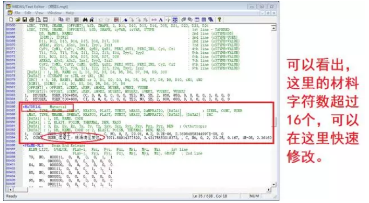Click the '2nd line (sSTYPE=DB)' comment
The height and width of the screenshot is (203, 369).
(x=213, y=33)
